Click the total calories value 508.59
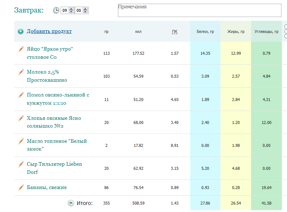The image size is (287, 212). coord(138,203)
